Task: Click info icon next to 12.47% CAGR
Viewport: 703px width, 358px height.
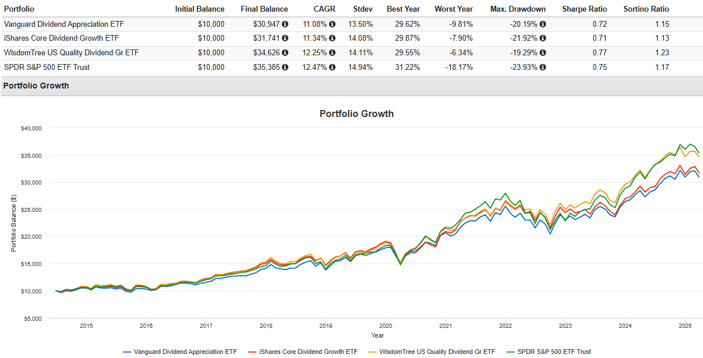Action: [x=332, y=68]
